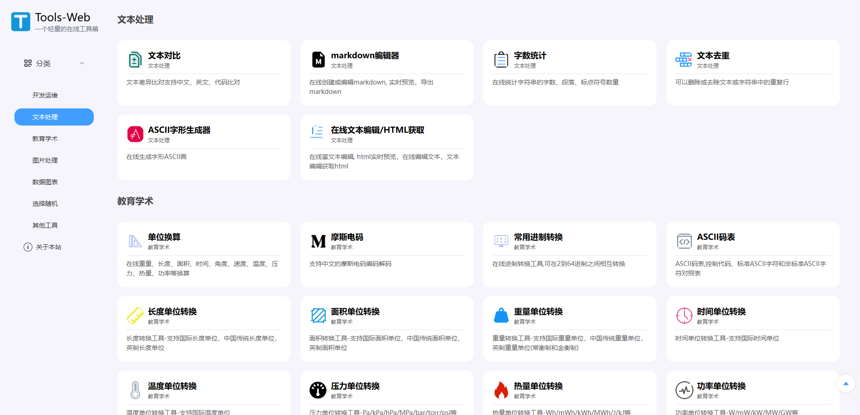Open 在线文本编辑/HTML获取 title link
860x415 pixels.
click(x=377, y=130)
